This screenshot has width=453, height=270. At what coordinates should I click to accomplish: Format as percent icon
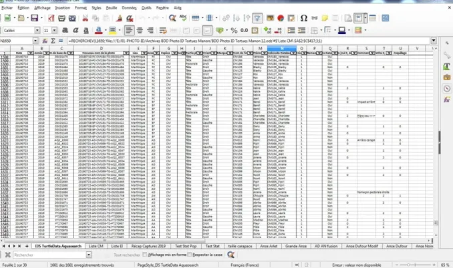coord(234,30)
